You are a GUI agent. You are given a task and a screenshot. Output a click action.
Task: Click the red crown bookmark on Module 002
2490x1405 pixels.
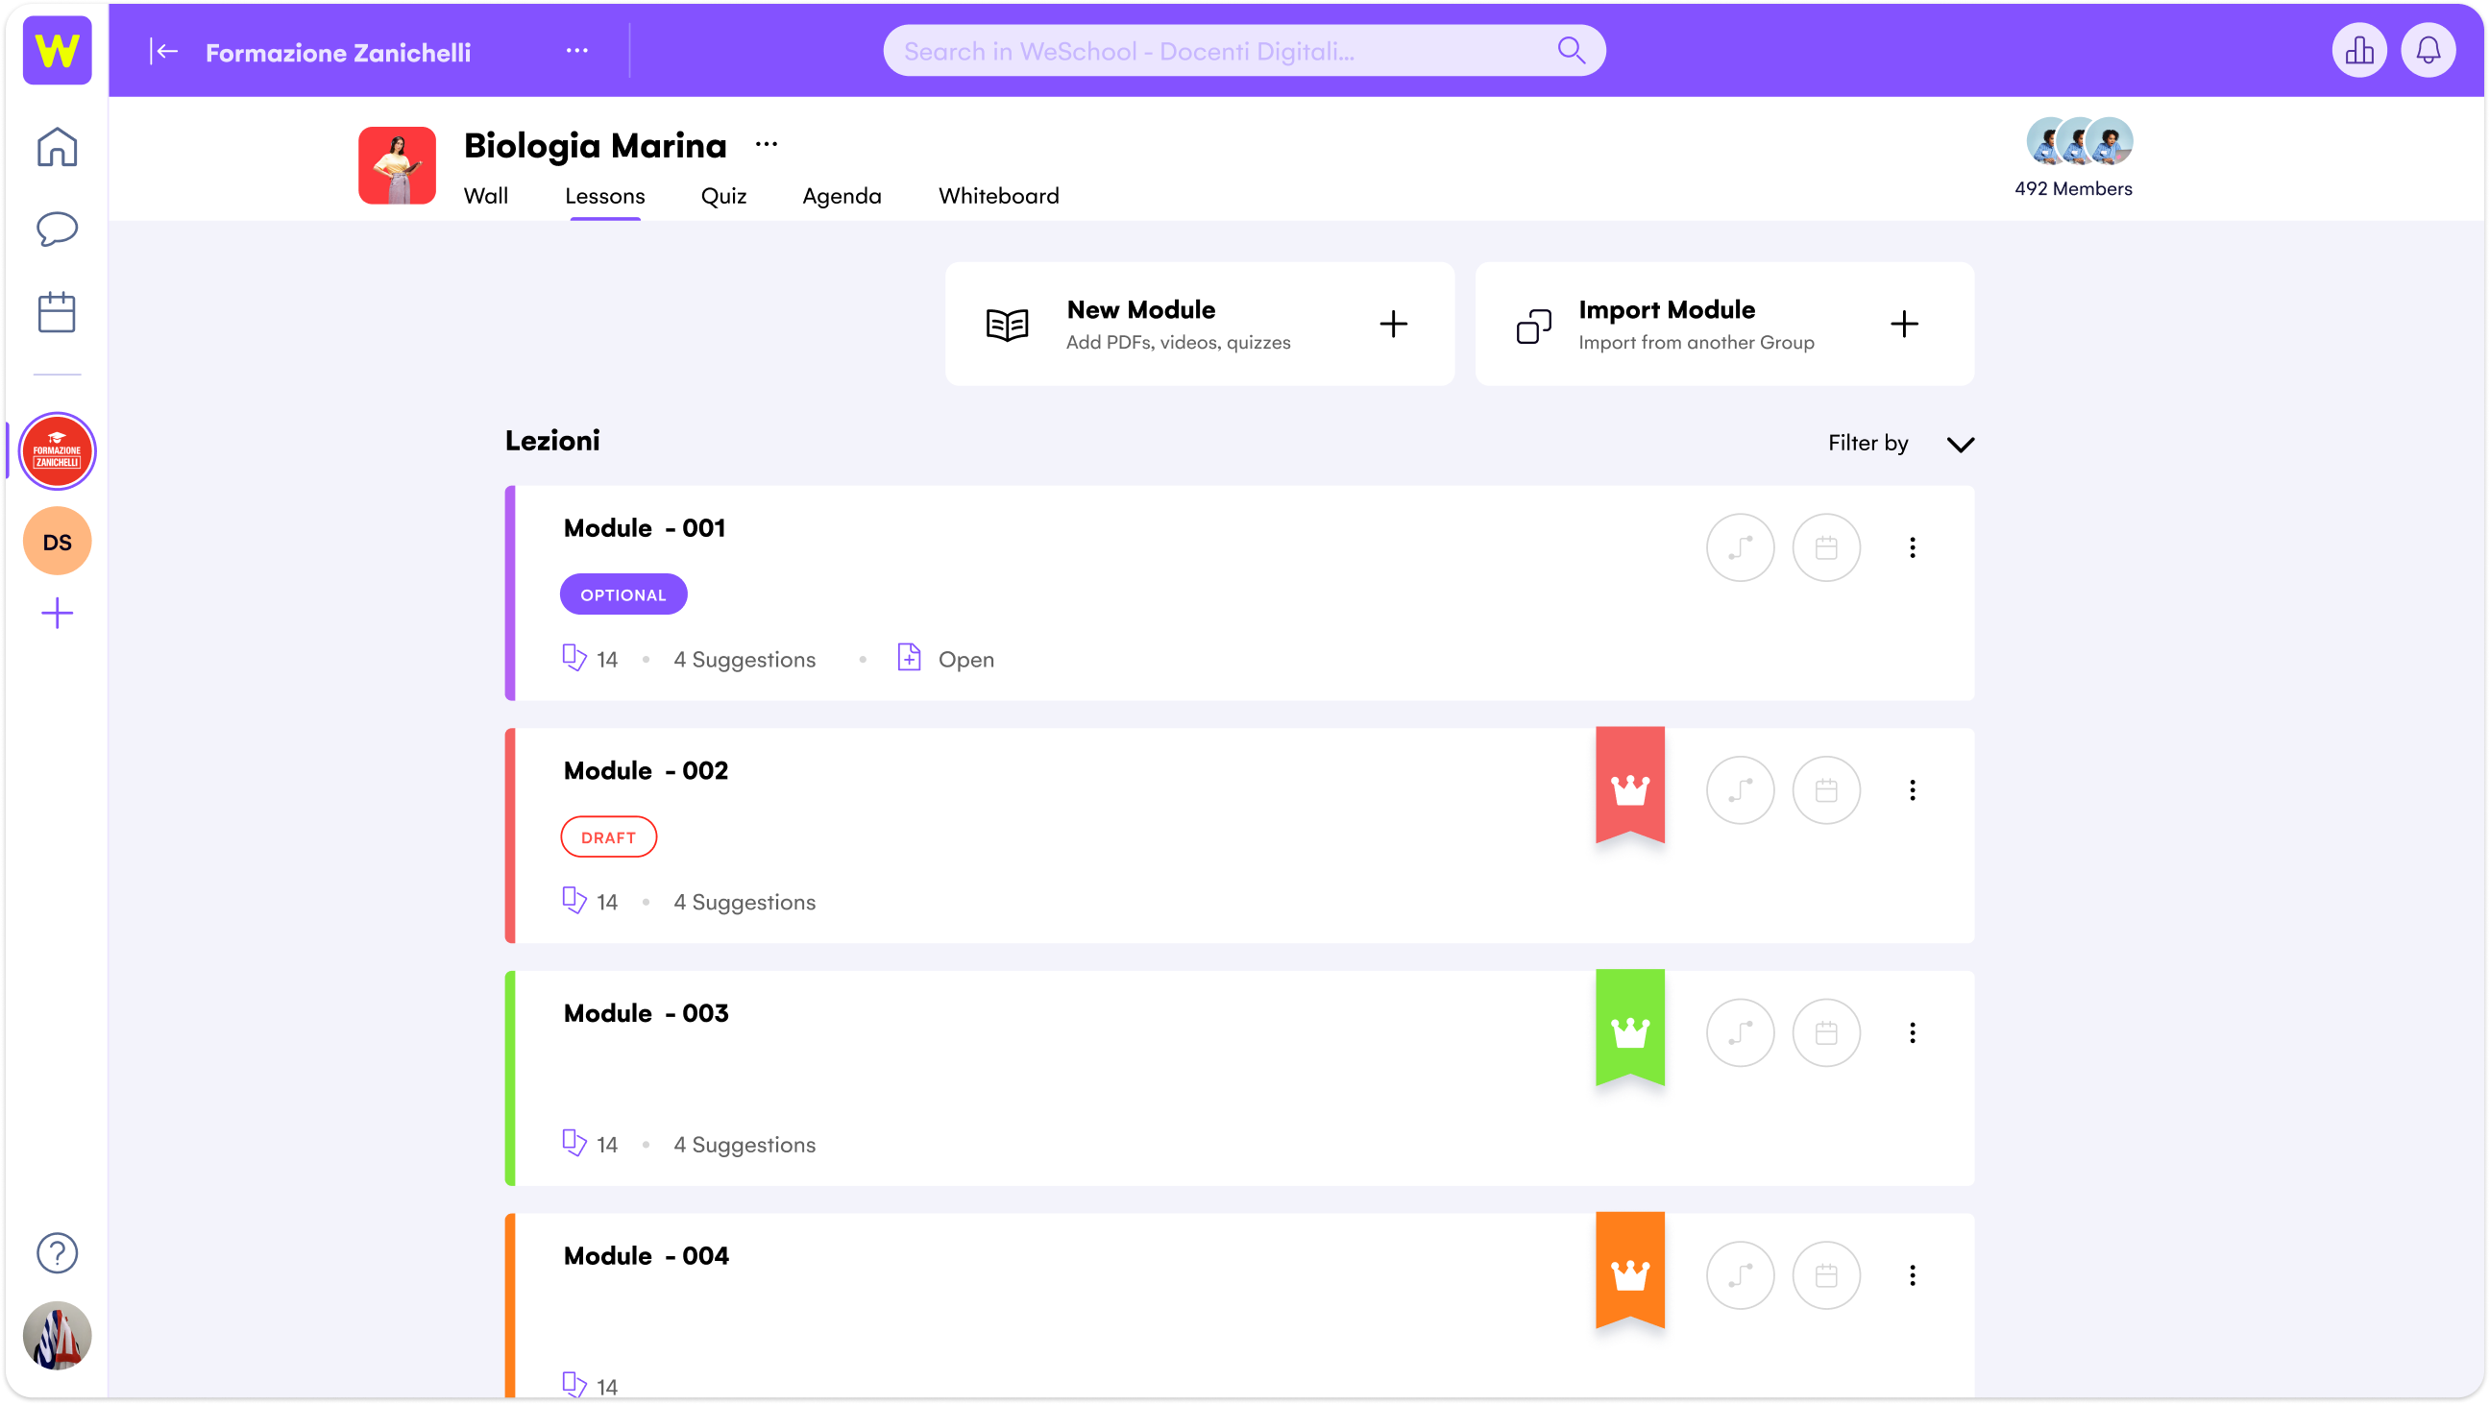1629,785
